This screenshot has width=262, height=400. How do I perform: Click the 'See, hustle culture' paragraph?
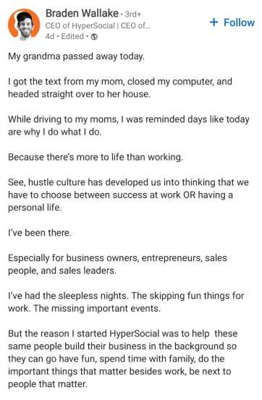(128, 195)
